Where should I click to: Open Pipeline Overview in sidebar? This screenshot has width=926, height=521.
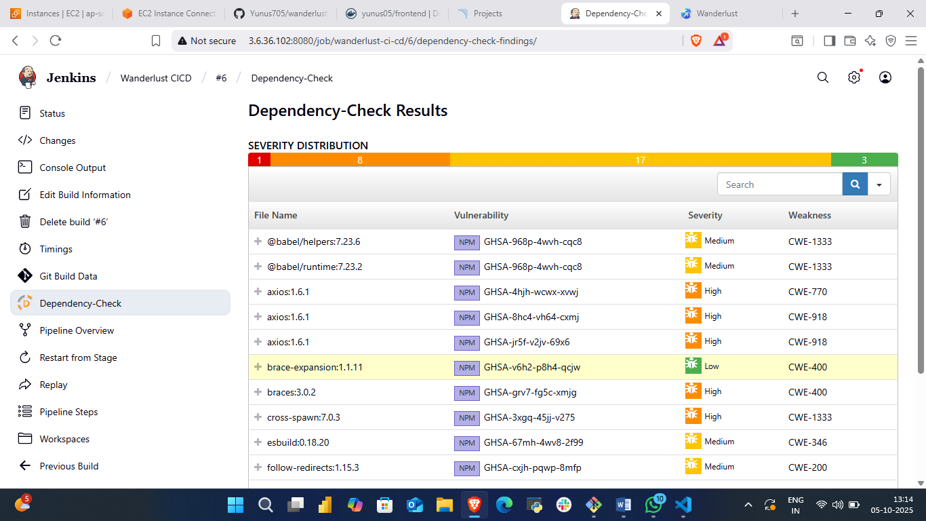click(77, 330)
